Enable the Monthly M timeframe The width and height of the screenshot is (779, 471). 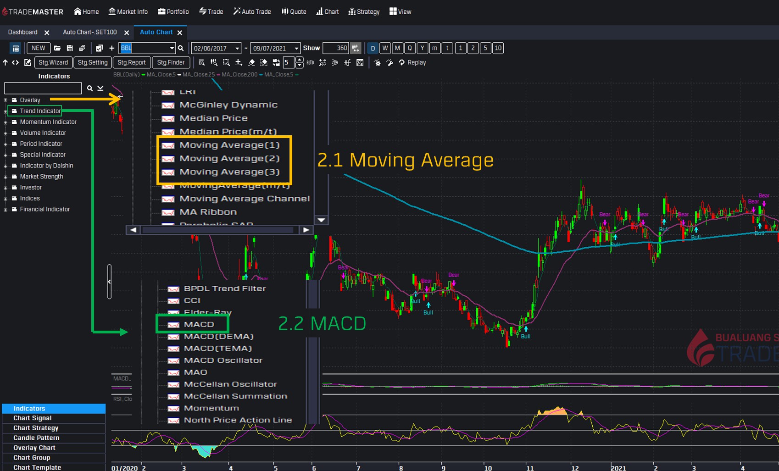pos(398,48)
